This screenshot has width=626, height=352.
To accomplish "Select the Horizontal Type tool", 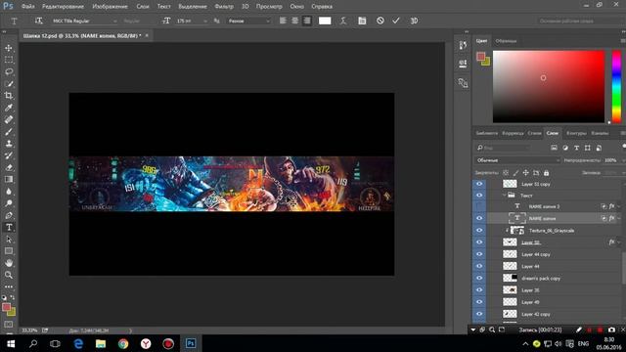I will click(x=9, y=228).
